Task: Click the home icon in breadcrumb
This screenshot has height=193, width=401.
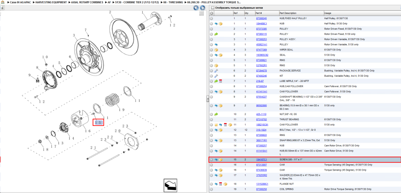Action: [x=2, y=2]
